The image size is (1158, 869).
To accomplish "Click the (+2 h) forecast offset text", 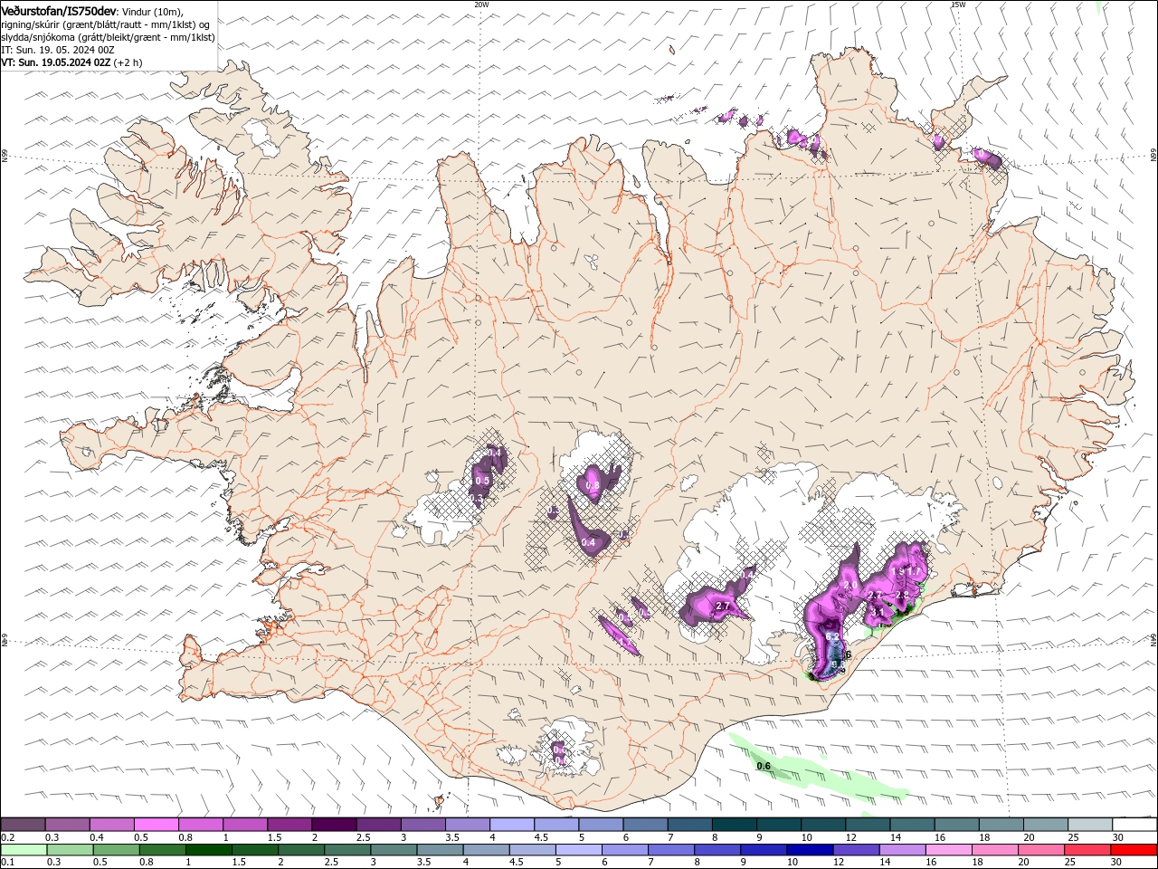I will tap(128, 62).
